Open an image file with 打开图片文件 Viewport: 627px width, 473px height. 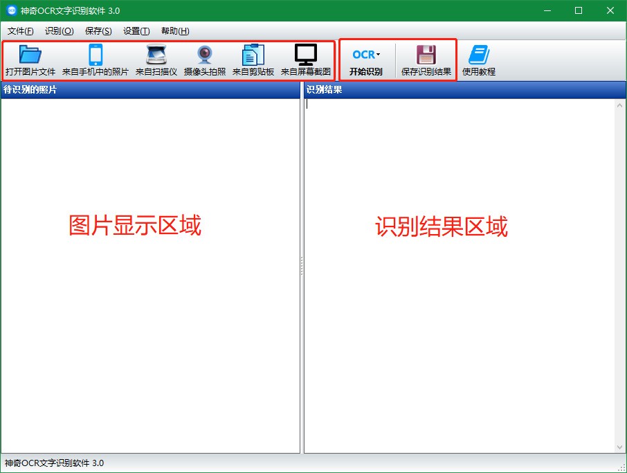(30, 60)
